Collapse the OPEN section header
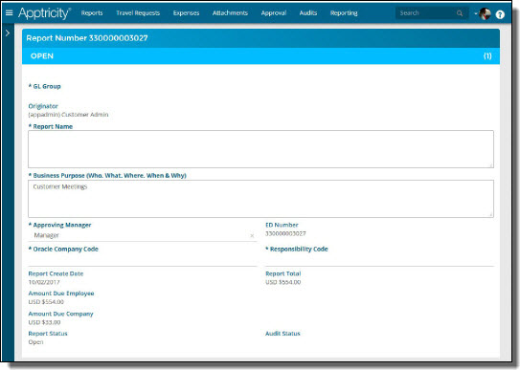 tap(261, 55)
